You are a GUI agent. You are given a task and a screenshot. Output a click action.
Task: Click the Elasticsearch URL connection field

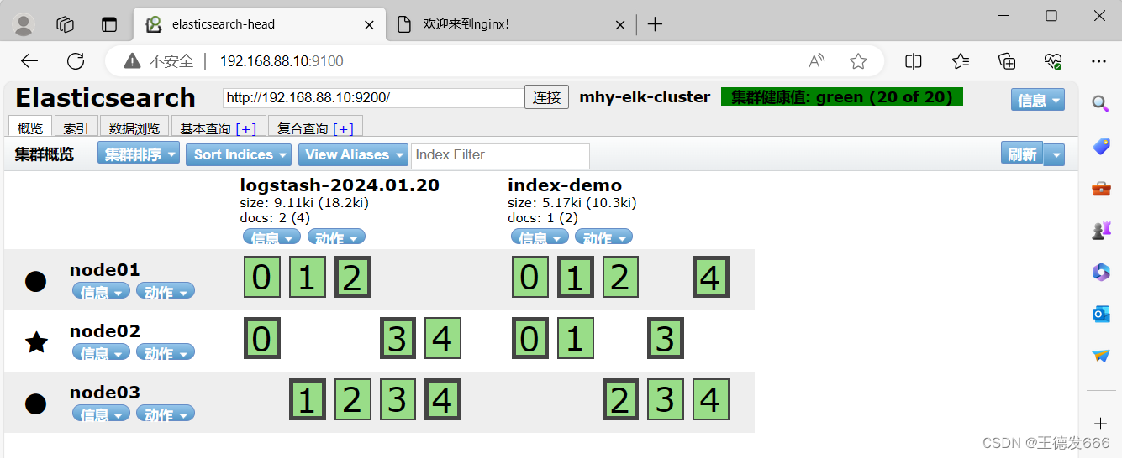[x=373, y=97]
